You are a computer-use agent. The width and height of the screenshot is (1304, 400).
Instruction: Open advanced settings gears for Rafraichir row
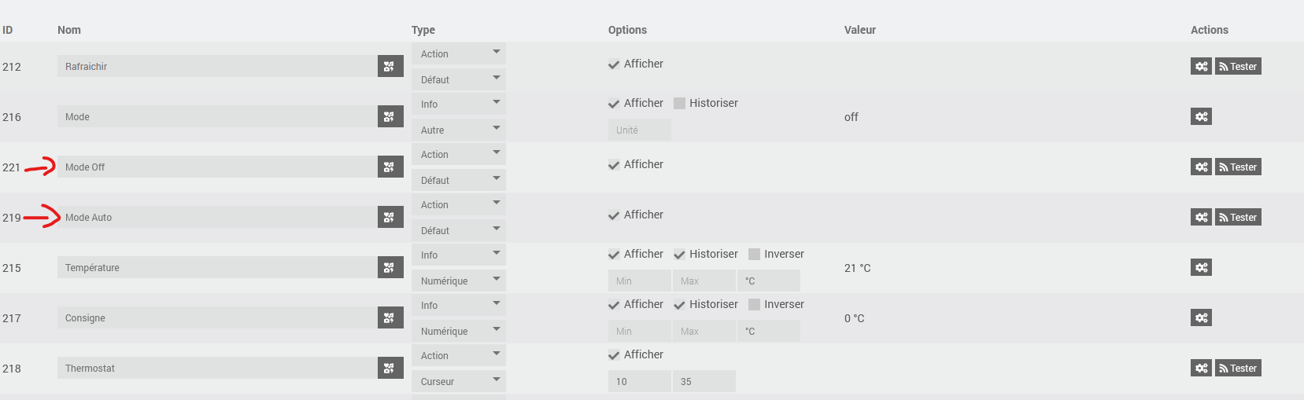(x=1201, y=66)
